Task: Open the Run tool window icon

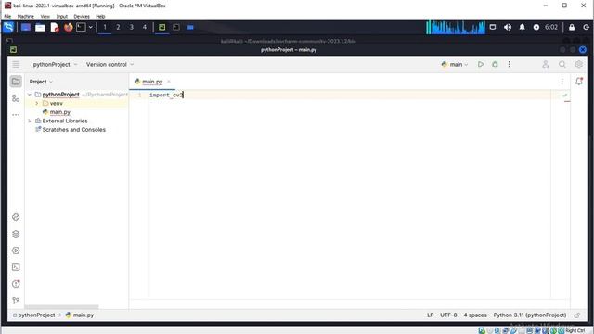Action: pyautogui.click(x=16, y=250)
